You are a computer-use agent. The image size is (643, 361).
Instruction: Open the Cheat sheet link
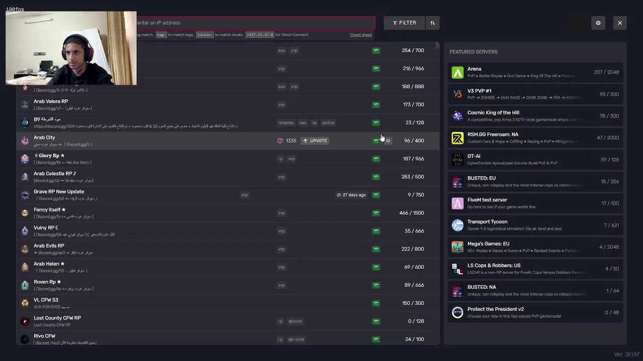point(361,35)
